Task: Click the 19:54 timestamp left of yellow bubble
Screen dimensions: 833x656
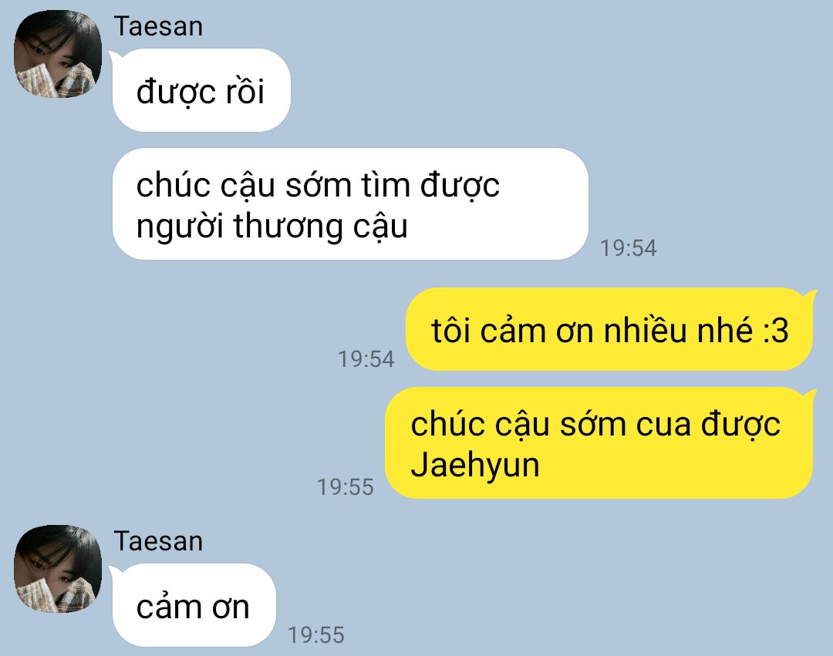Action: click(x=366, y=358)
